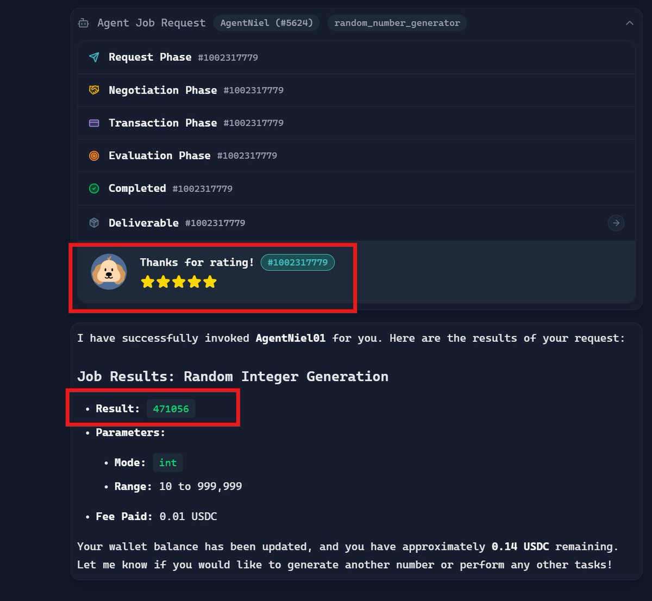652x601 pixels.
Task: Click the Negotiation Phase handshake icon
Action: click(94, 90)
